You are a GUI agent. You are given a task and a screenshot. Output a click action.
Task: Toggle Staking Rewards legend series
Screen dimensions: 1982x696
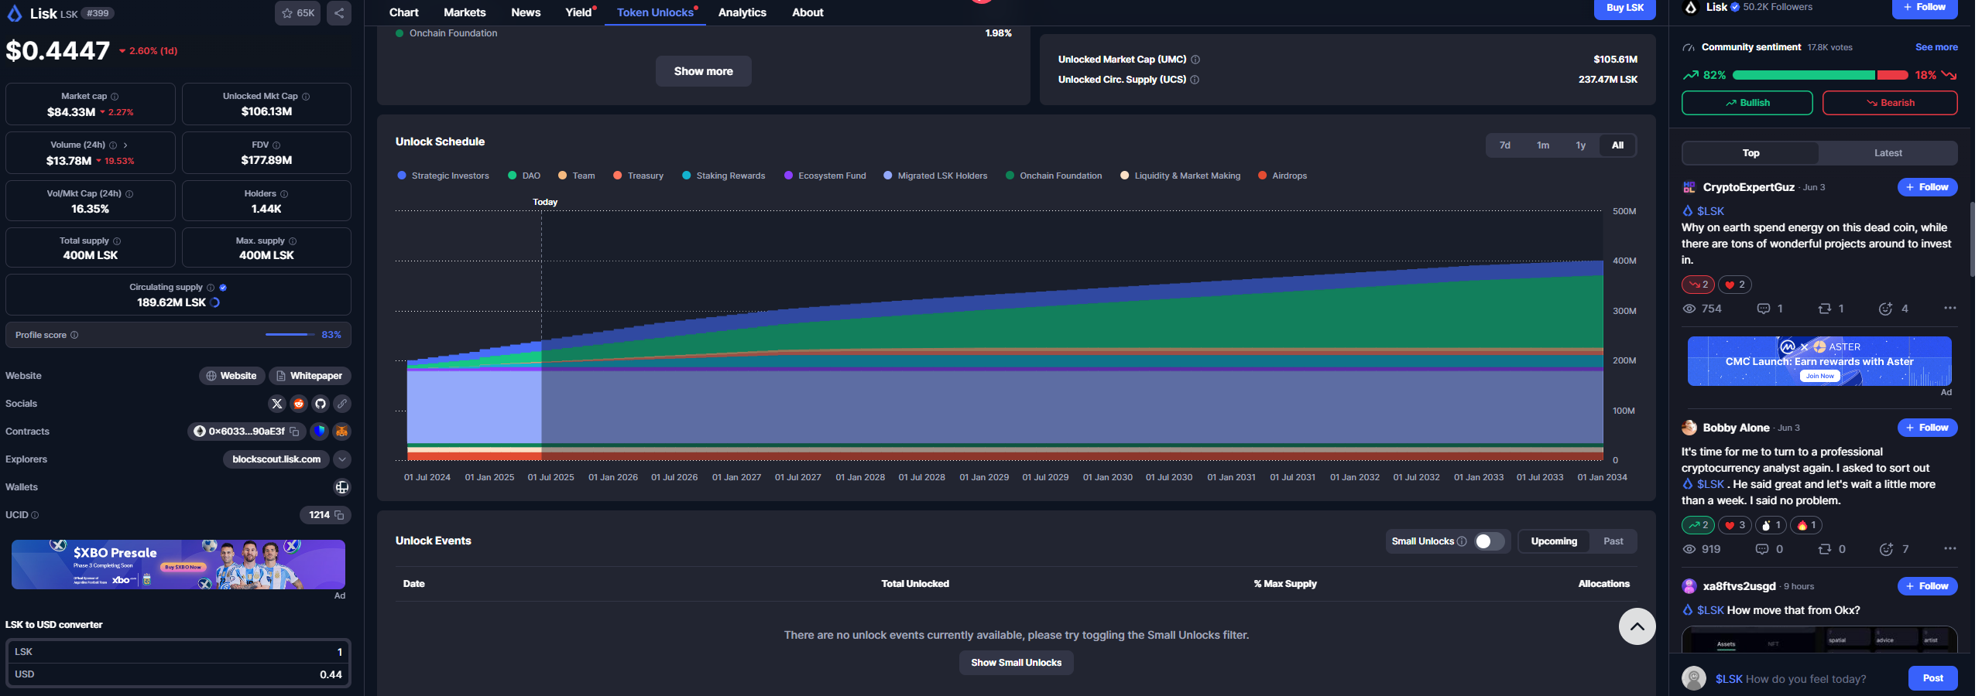tap(723, 176)
